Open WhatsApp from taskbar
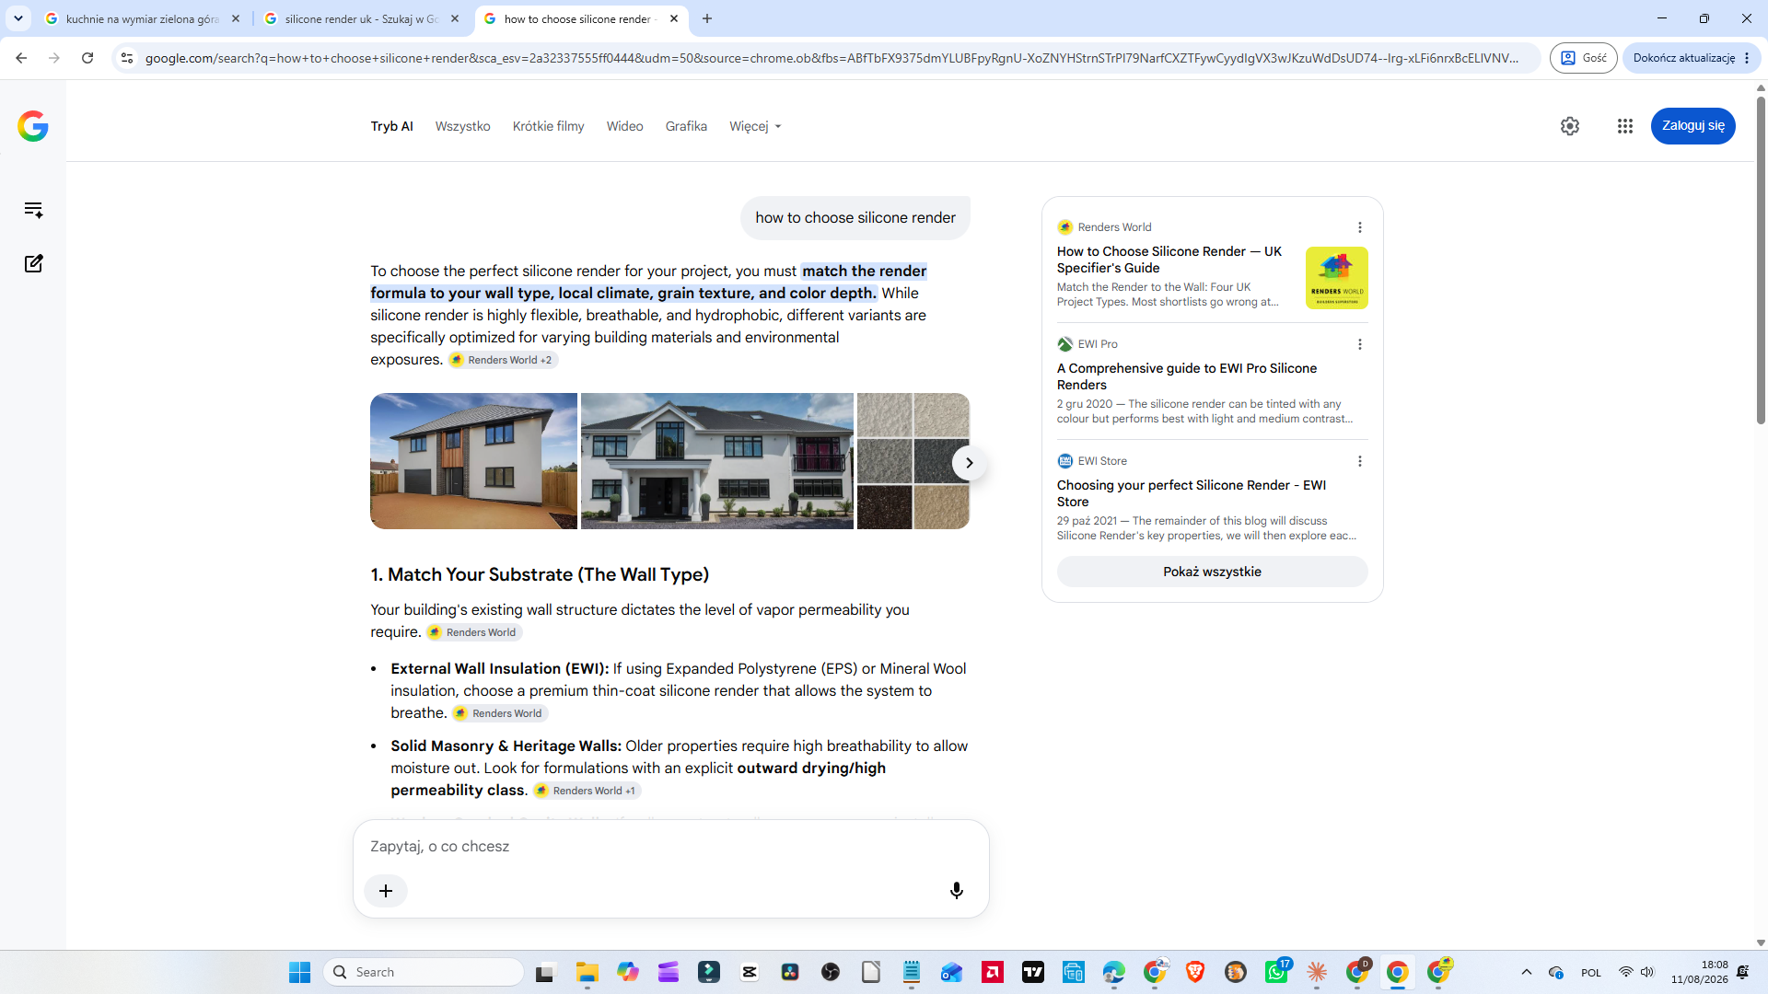 click(x=1276, y=972)
